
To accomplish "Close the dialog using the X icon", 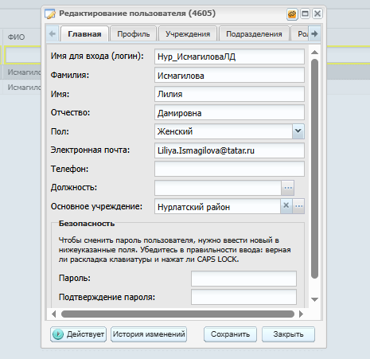I will click(317, 14).
